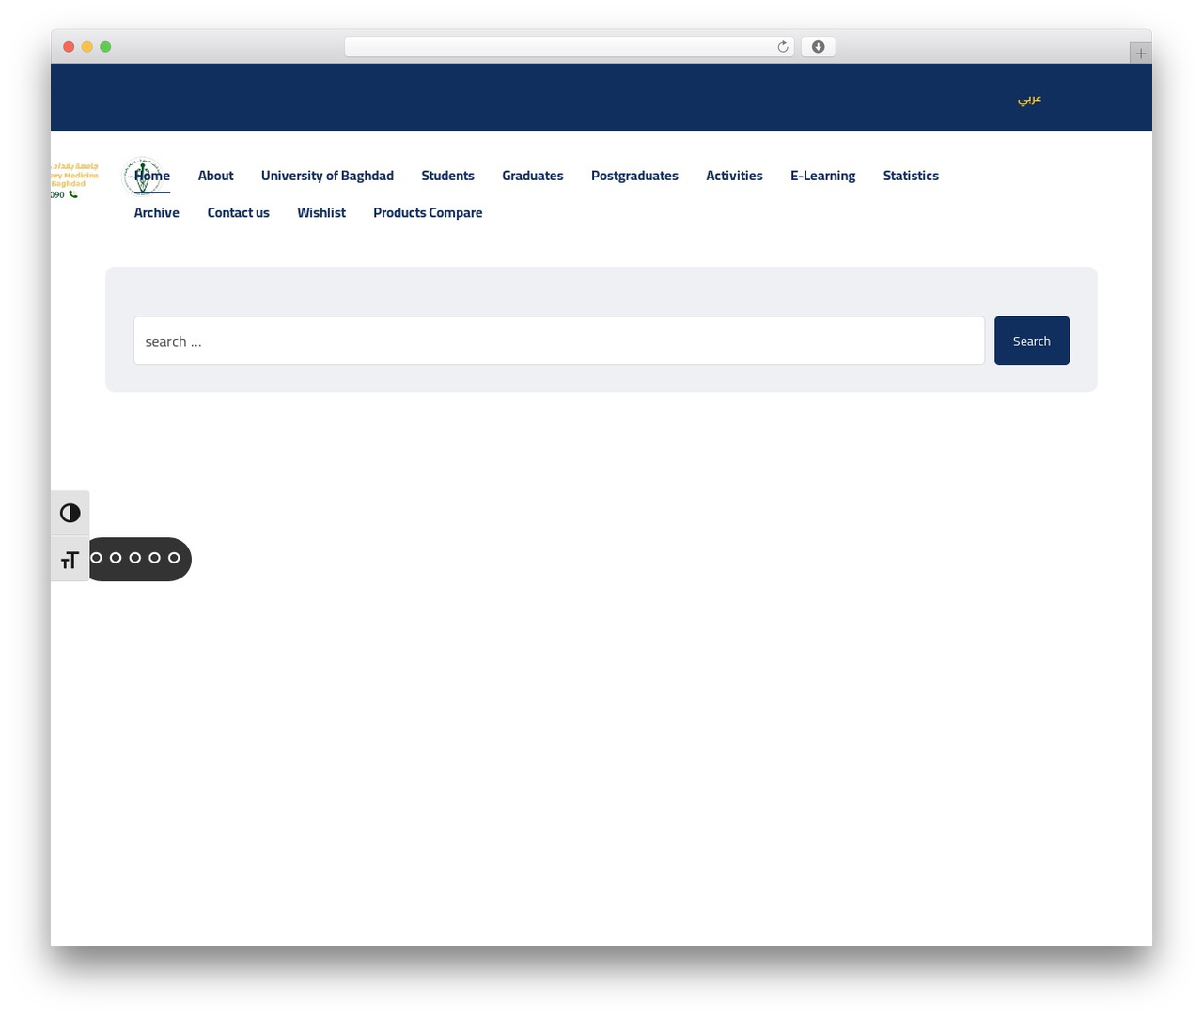
Task: Go to the Postgraduates page
Action: click(634, 176)
